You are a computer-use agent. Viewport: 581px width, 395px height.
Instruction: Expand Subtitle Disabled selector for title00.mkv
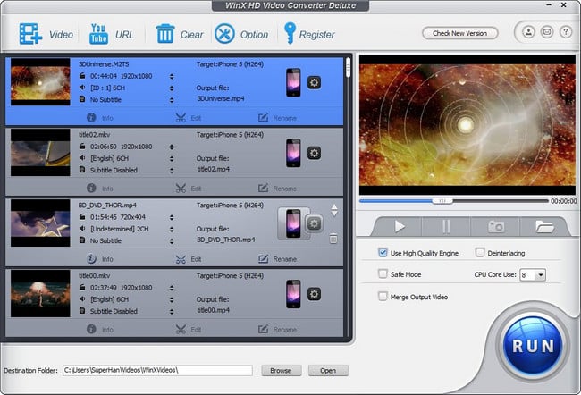pyautogui.click(x=172, y=311)
